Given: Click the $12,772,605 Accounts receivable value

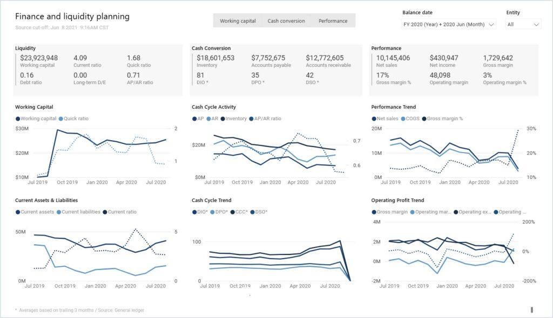Looking at the screenshot, I should pos(325,58).
